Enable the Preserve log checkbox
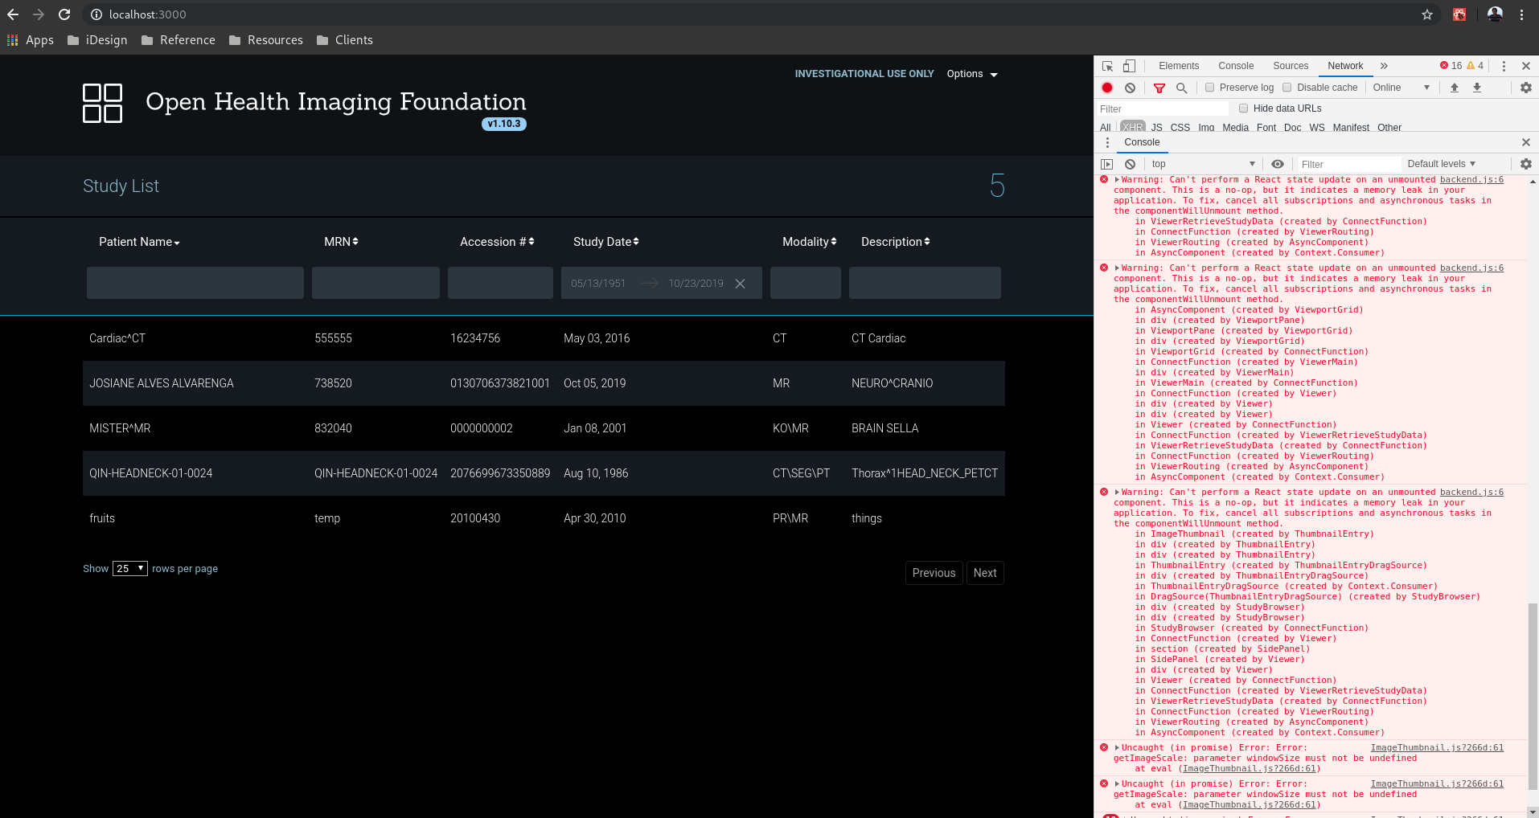The width and height of the screenshot is (1539, 818). click(1209, 88)
